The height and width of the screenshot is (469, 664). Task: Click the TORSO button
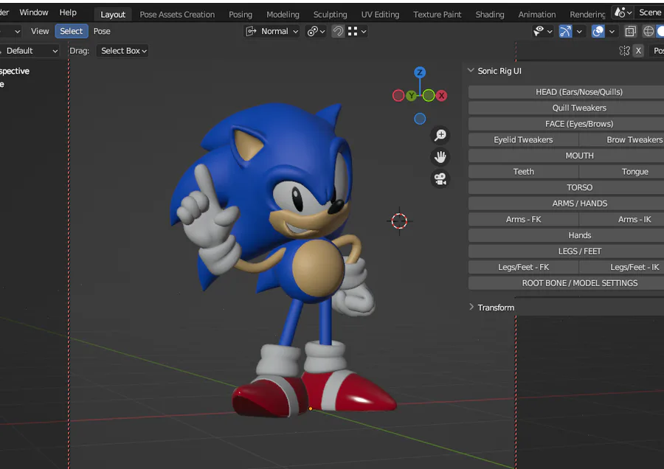coord(566,187)
